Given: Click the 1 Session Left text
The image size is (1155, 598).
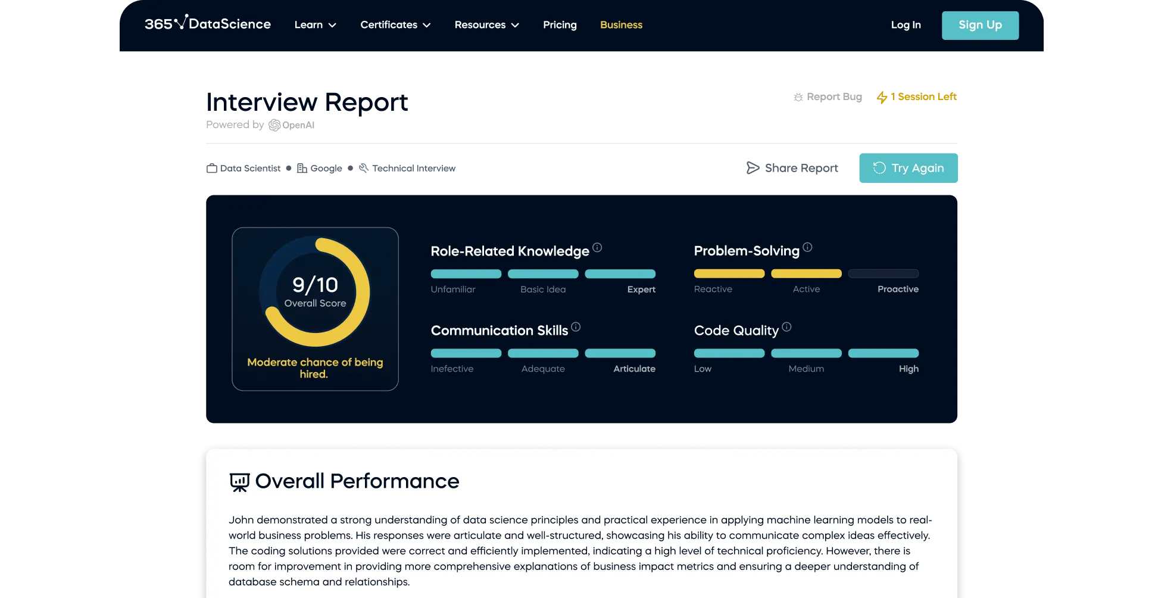Looking at the screenshot, I should click(x=923, y=96).
